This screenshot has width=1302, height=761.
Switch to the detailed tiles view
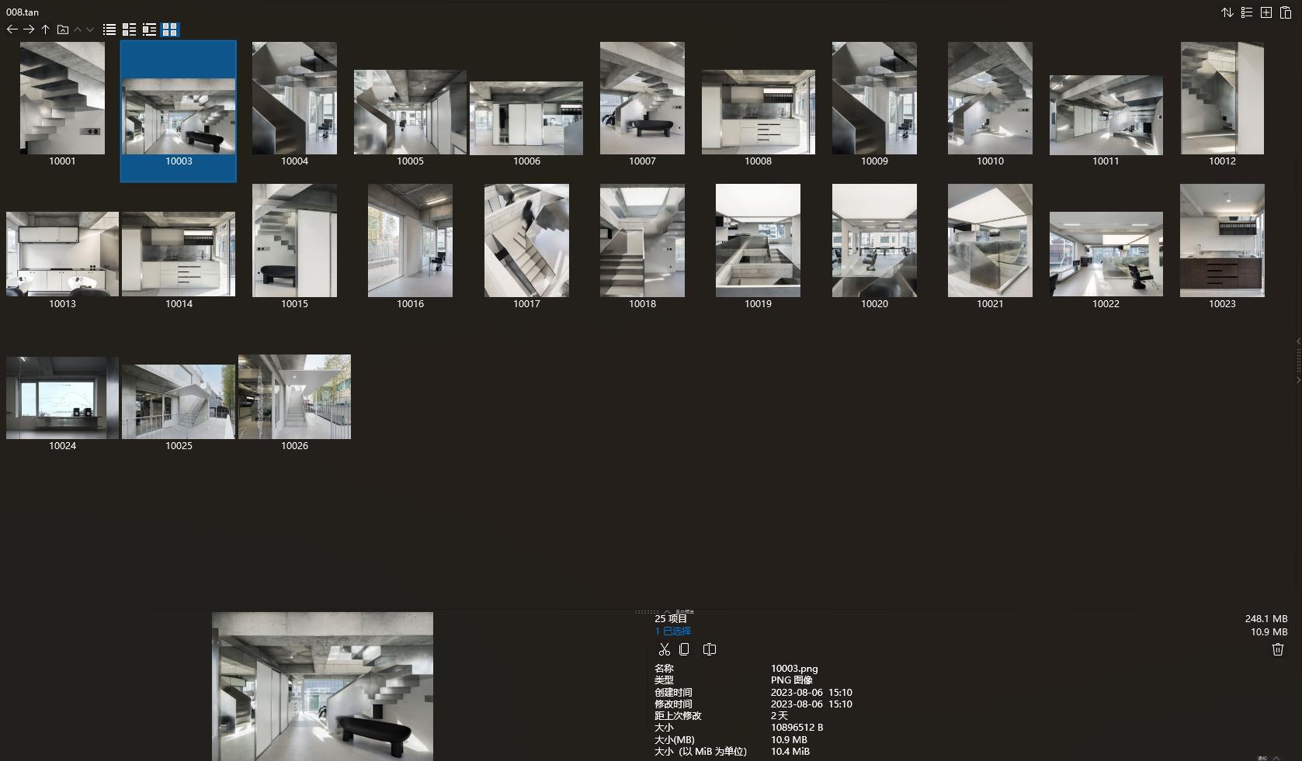click(149, 29)
